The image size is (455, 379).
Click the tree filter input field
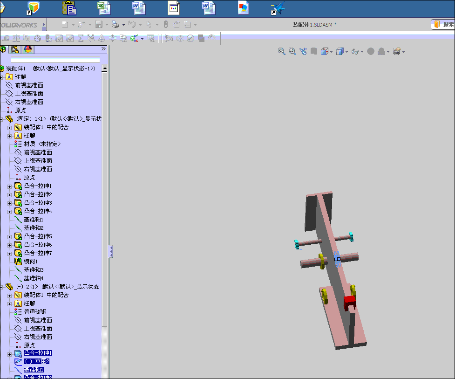[x=55, y=61]
